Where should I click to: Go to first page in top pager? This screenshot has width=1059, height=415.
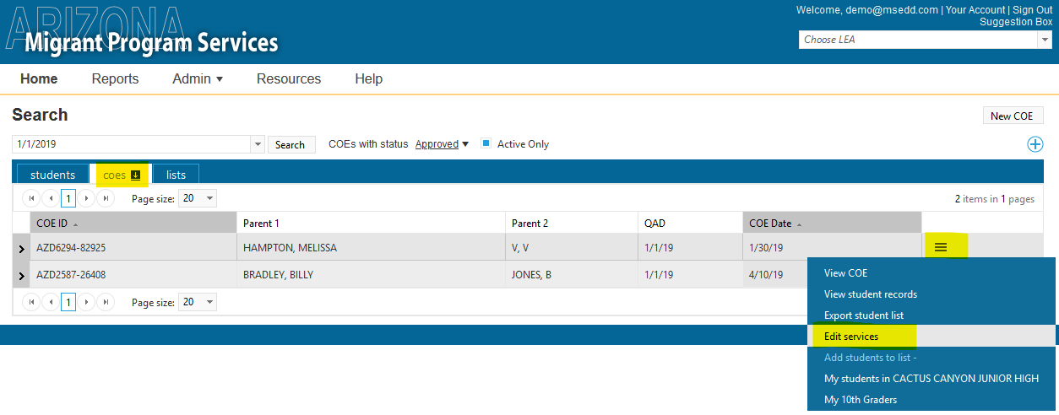tap(31, 198)
